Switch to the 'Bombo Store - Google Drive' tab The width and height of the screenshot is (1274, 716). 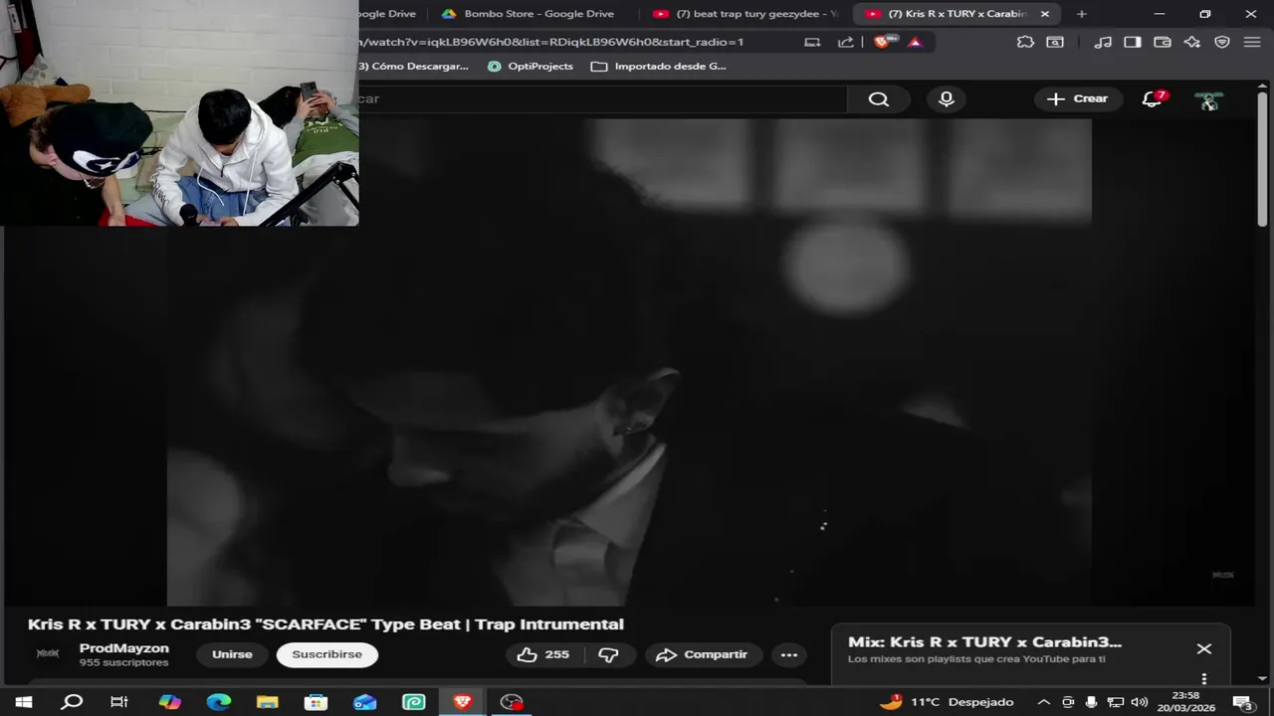click(x=528, y=14)
